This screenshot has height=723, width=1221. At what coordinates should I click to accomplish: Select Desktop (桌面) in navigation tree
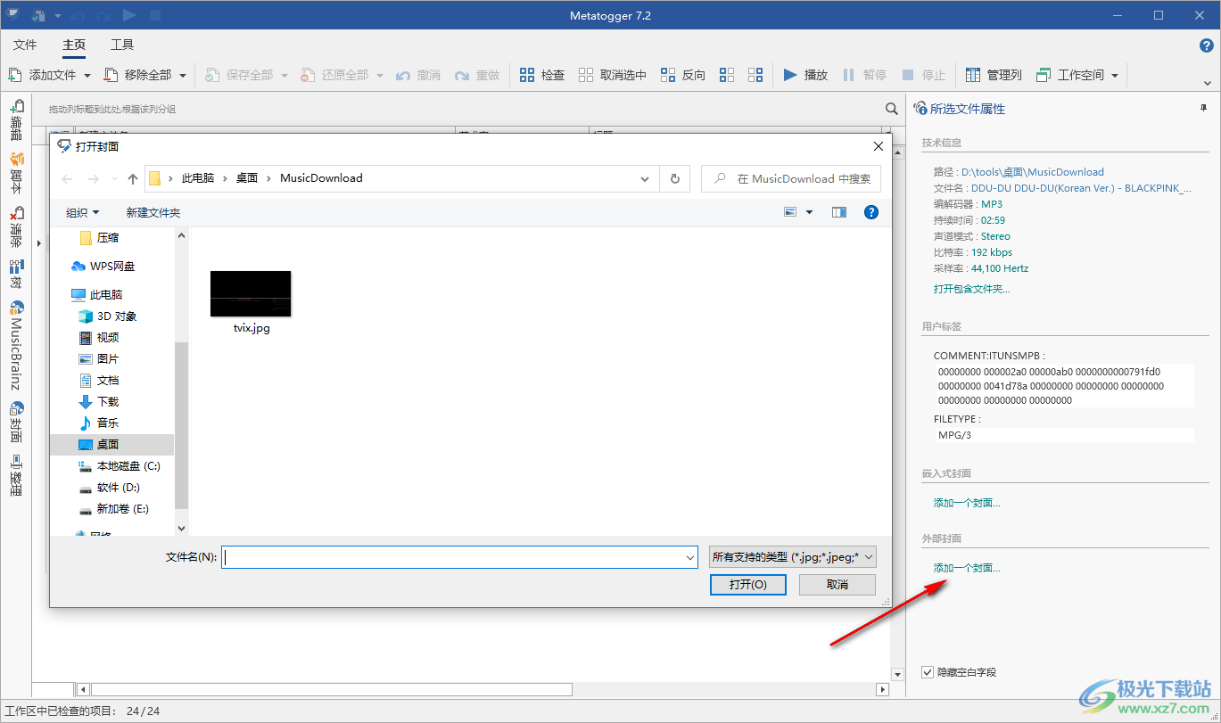pos(108,444)
